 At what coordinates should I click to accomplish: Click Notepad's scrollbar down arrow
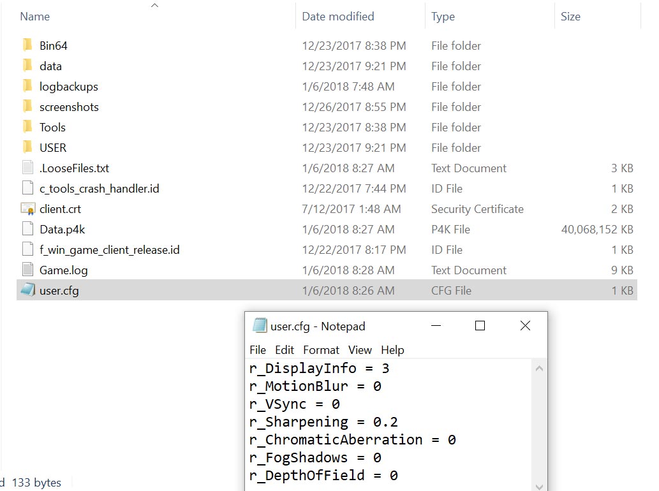[540, 486]
